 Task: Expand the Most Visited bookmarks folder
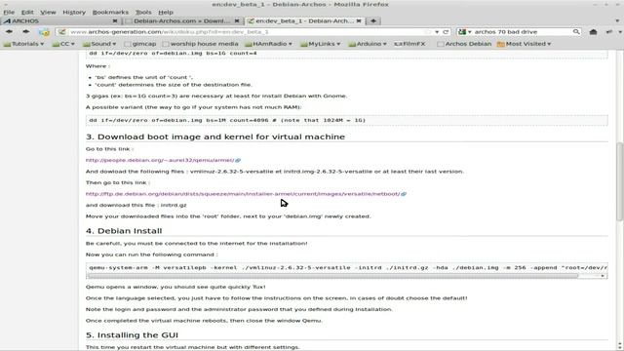tap(525, 44)
